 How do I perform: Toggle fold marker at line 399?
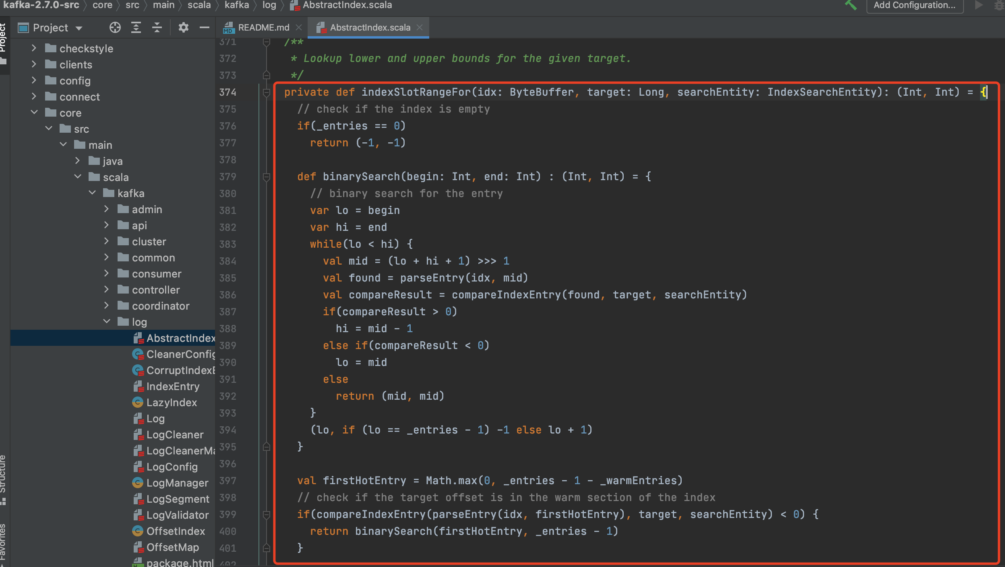(x=266, y=514)
